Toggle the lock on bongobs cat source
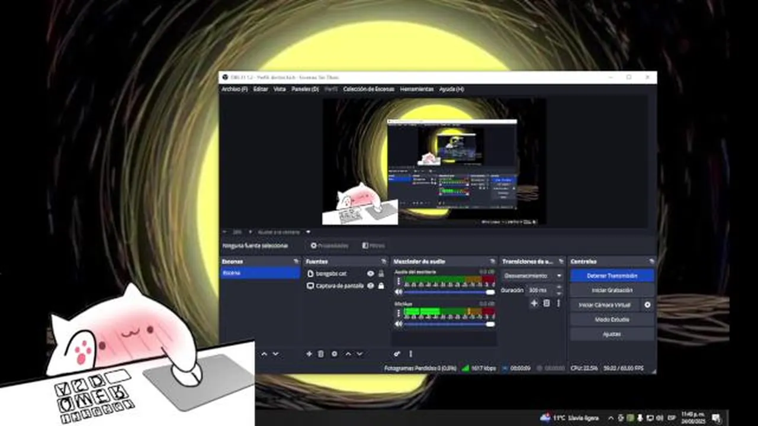This screenshot has width=758, height=426. point(381,274)
